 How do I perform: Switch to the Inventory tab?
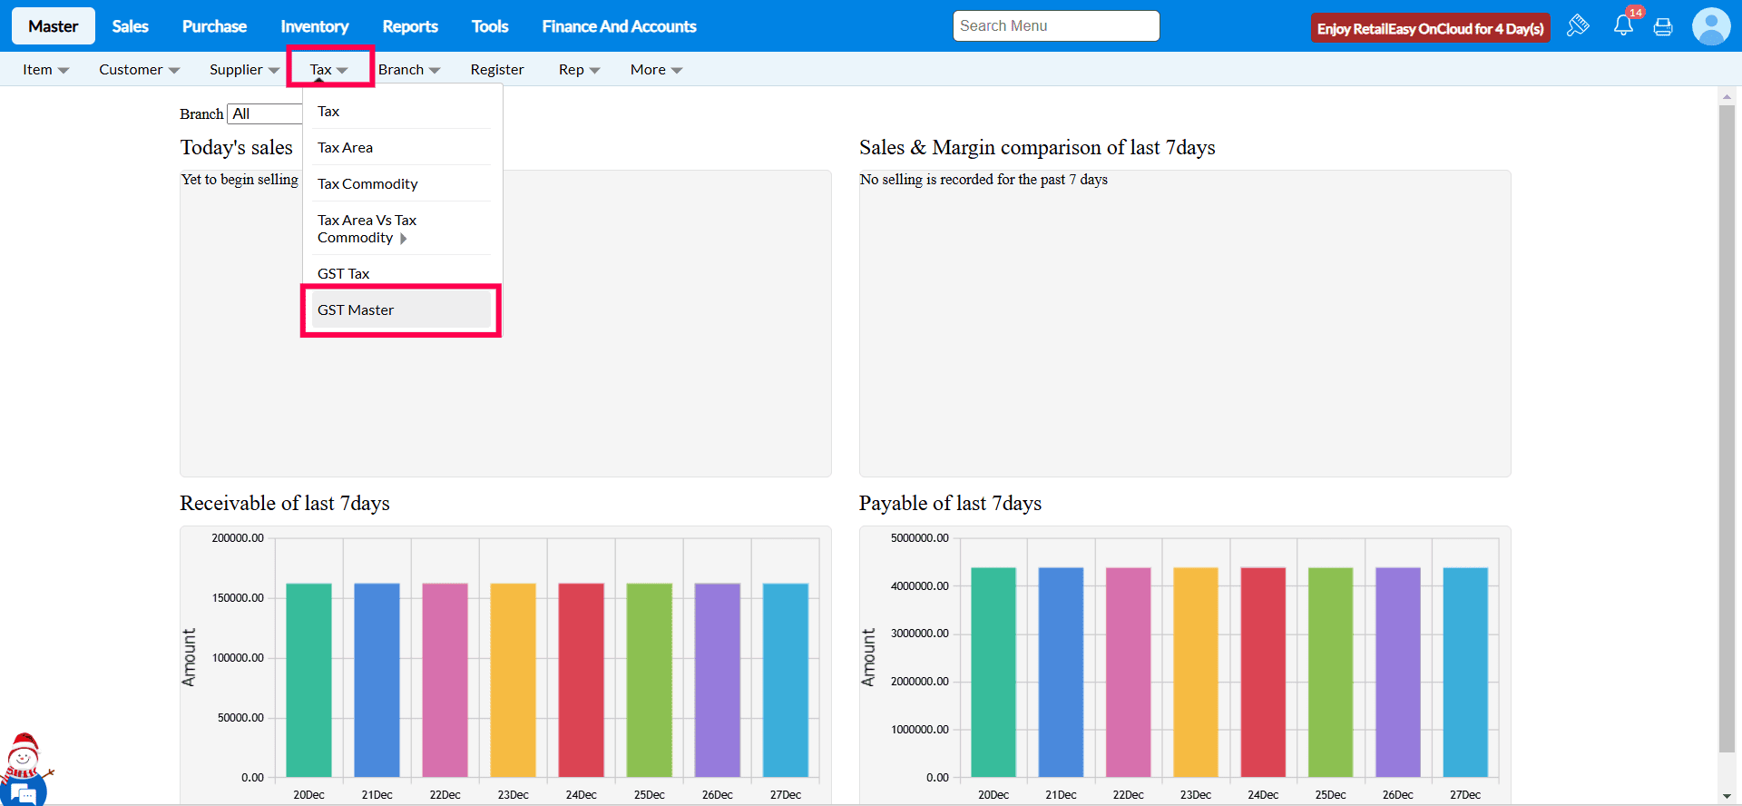(314, 26)
